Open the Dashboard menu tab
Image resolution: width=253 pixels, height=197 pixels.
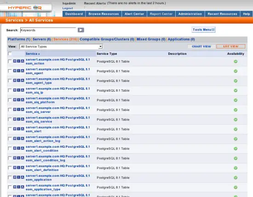click(74, 14)
